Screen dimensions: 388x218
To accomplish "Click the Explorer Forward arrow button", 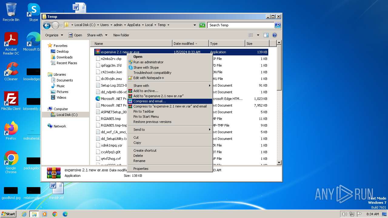I will [x=55, y=25].
